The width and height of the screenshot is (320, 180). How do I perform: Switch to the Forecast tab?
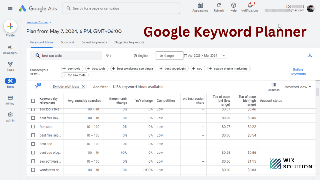click(x=67, y=42)
